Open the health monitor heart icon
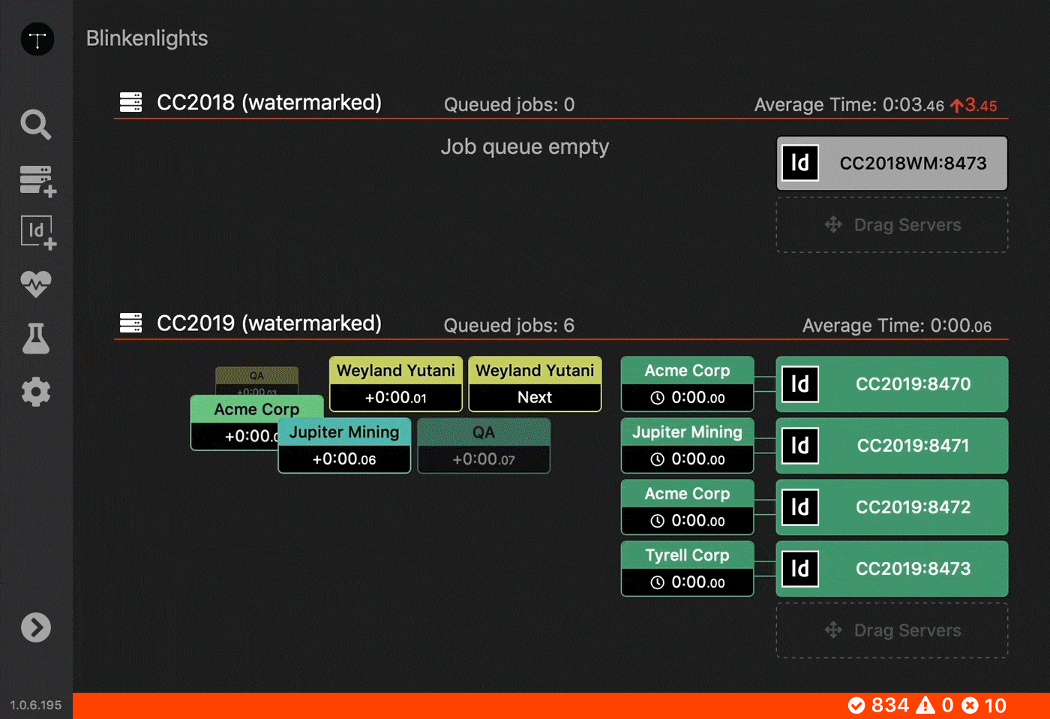 [x=36, y=284]
